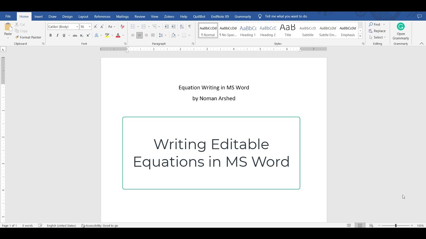This screenshot has height=239, width=426.
Task: Toggle show paragraph marks
Action: 190,27
